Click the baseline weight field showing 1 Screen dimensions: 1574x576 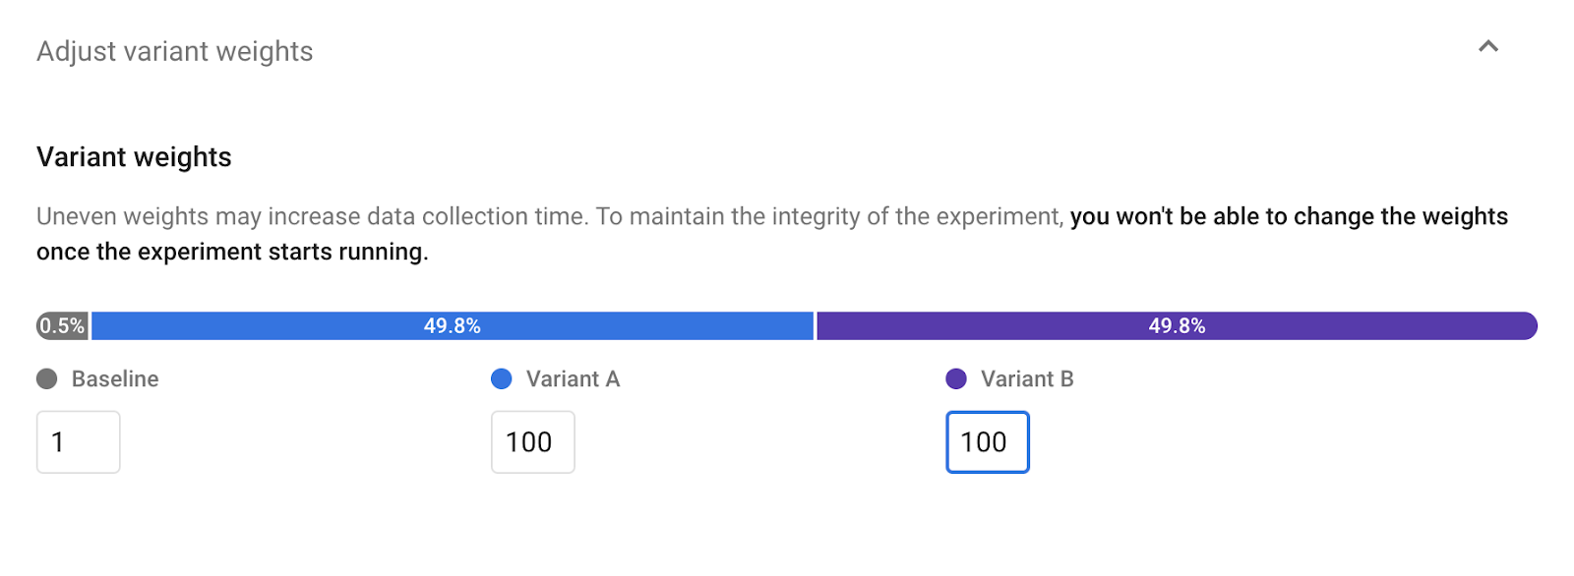(78, 442)
